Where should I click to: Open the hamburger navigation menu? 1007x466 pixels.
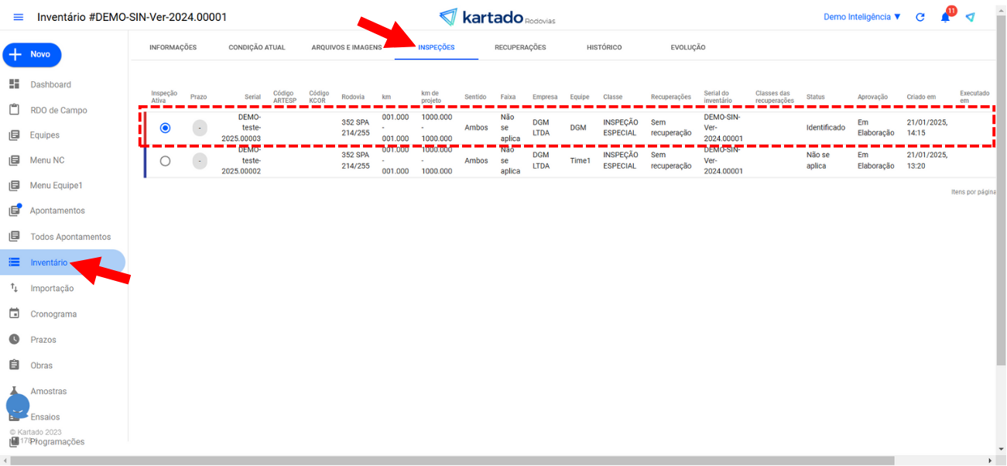click(19, 17)
